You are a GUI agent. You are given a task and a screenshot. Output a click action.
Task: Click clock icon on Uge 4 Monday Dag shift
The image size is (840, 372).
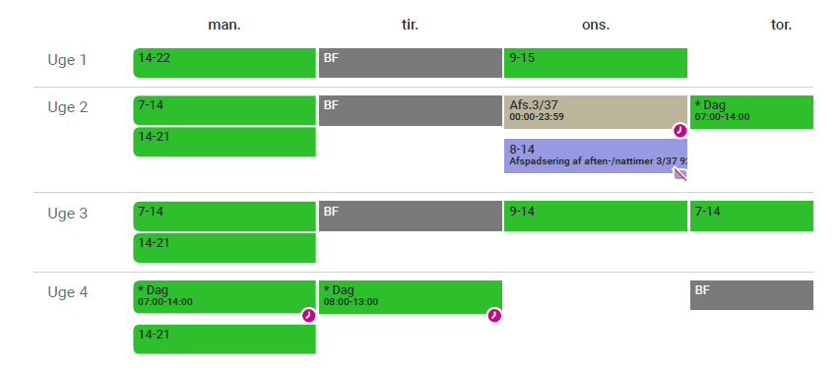(308, 315)
